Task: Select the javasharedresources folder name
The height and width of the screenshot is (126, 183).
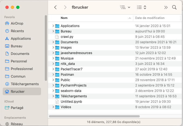Action: [76, 53]
